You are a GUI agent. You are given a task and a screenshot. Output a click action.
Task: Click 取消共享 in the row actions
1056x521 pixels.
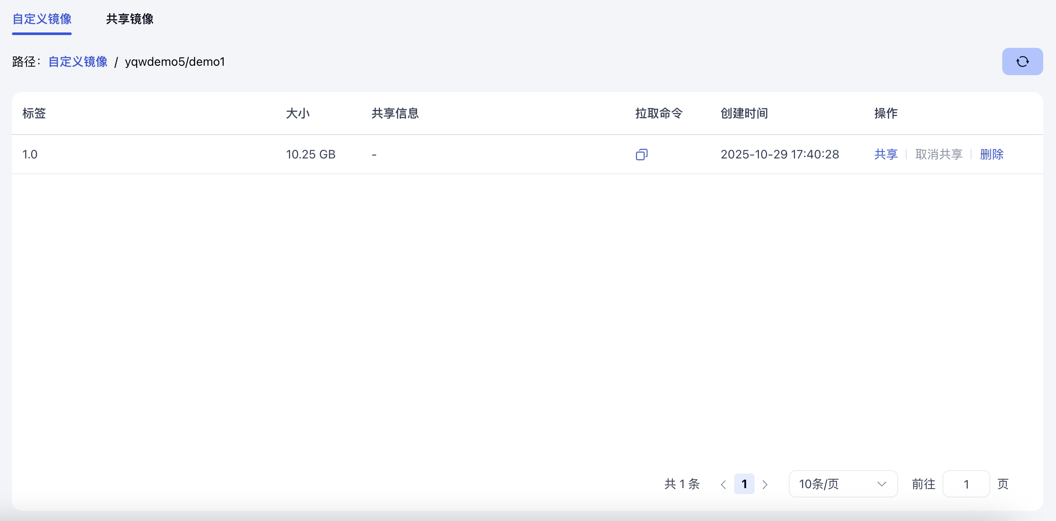(x=939, y=154)
